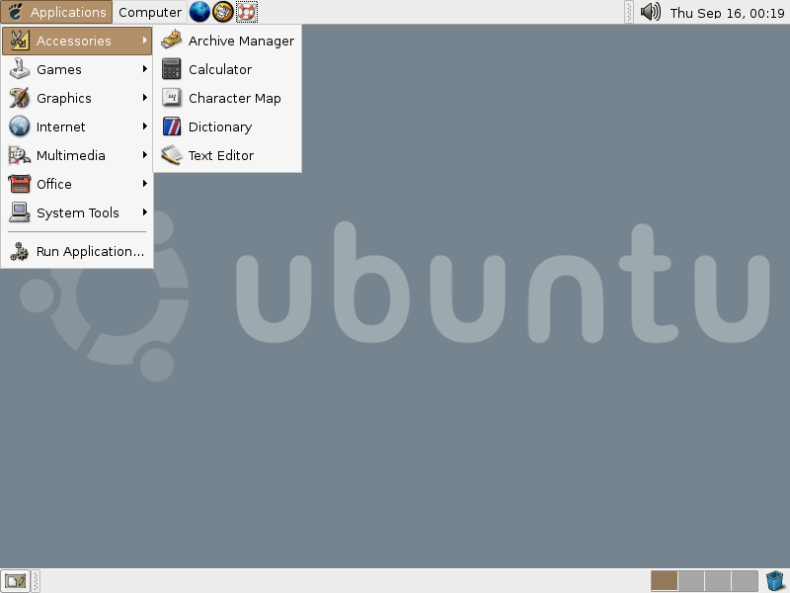
Task: Select the Accessories menu entry
Action: (77, 41)
